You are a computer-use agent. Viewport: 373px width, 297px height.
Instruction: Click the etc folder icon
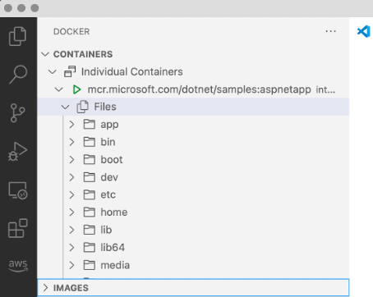(90, 194)
